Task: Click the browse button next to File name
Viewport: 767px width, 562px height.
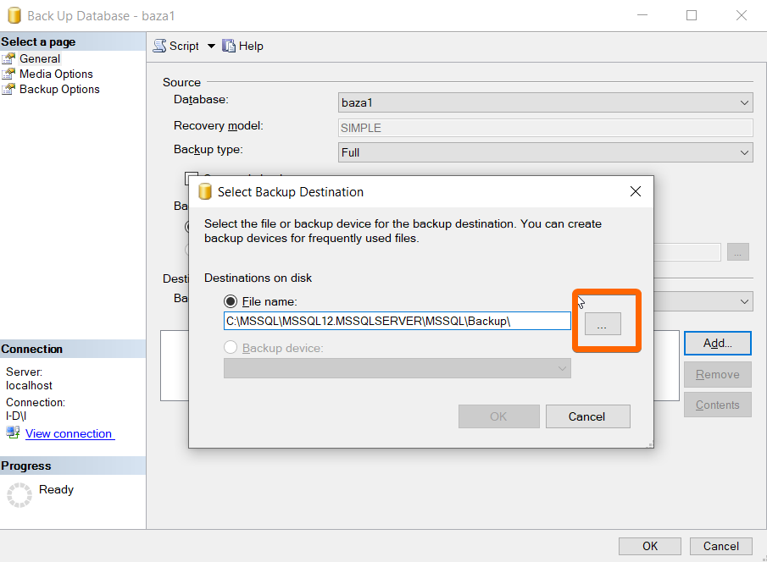Action: click(603, 323)
